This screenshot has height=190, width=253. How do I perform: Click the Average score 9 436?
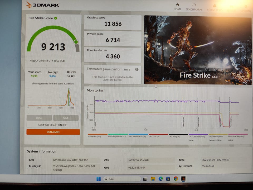tap(52, 76)
